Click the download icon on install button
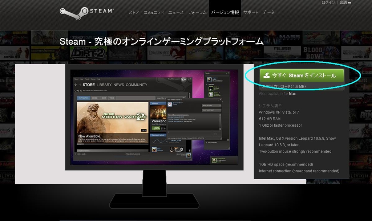Image resolution: width=372 pixels, height=221 pixels. coord(267,75)
